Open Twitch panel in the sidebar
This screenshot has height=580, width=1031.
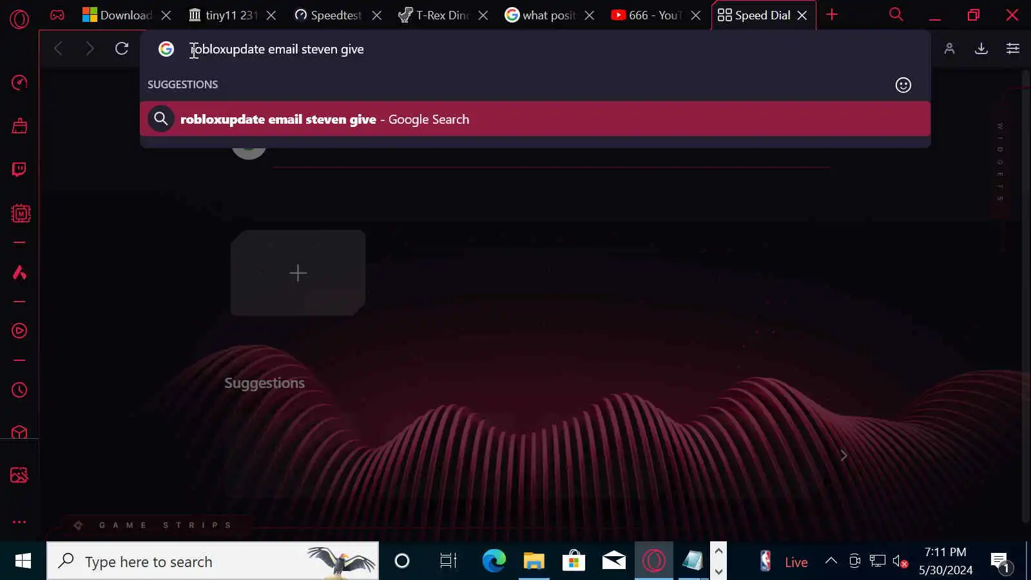click(19, 169)
